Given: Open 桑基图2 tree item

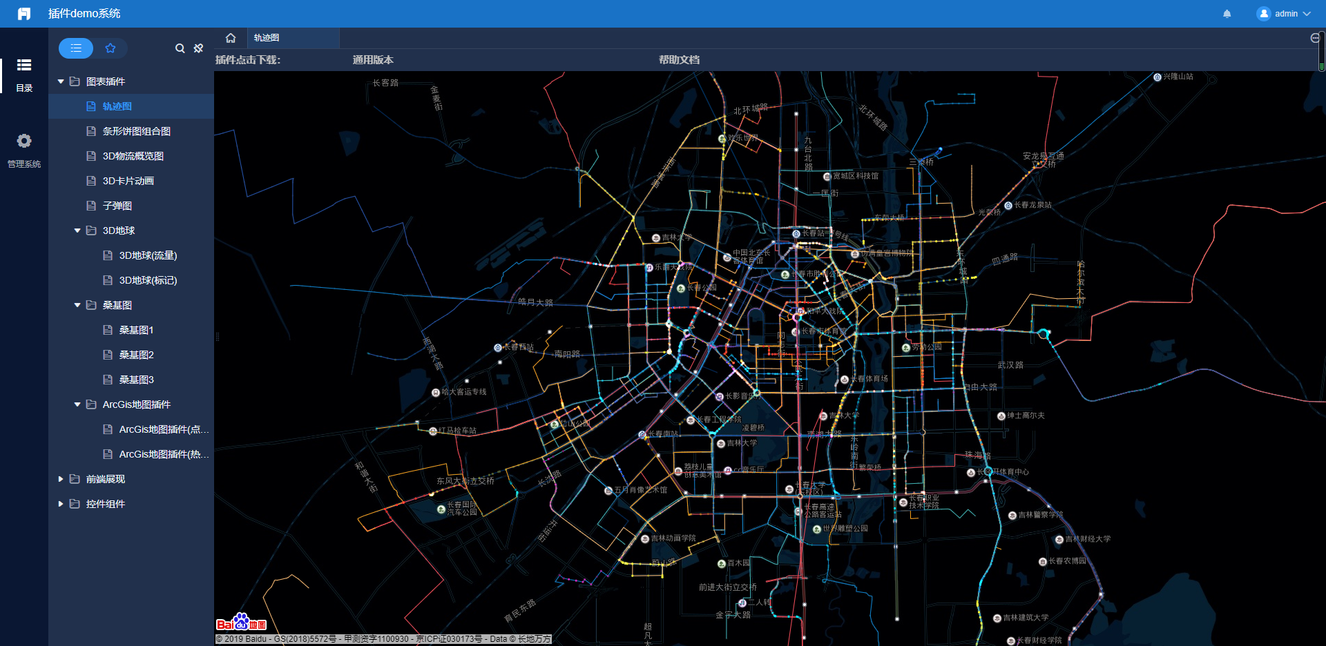Looking at the screenshot, I should [x=136, y=355].
